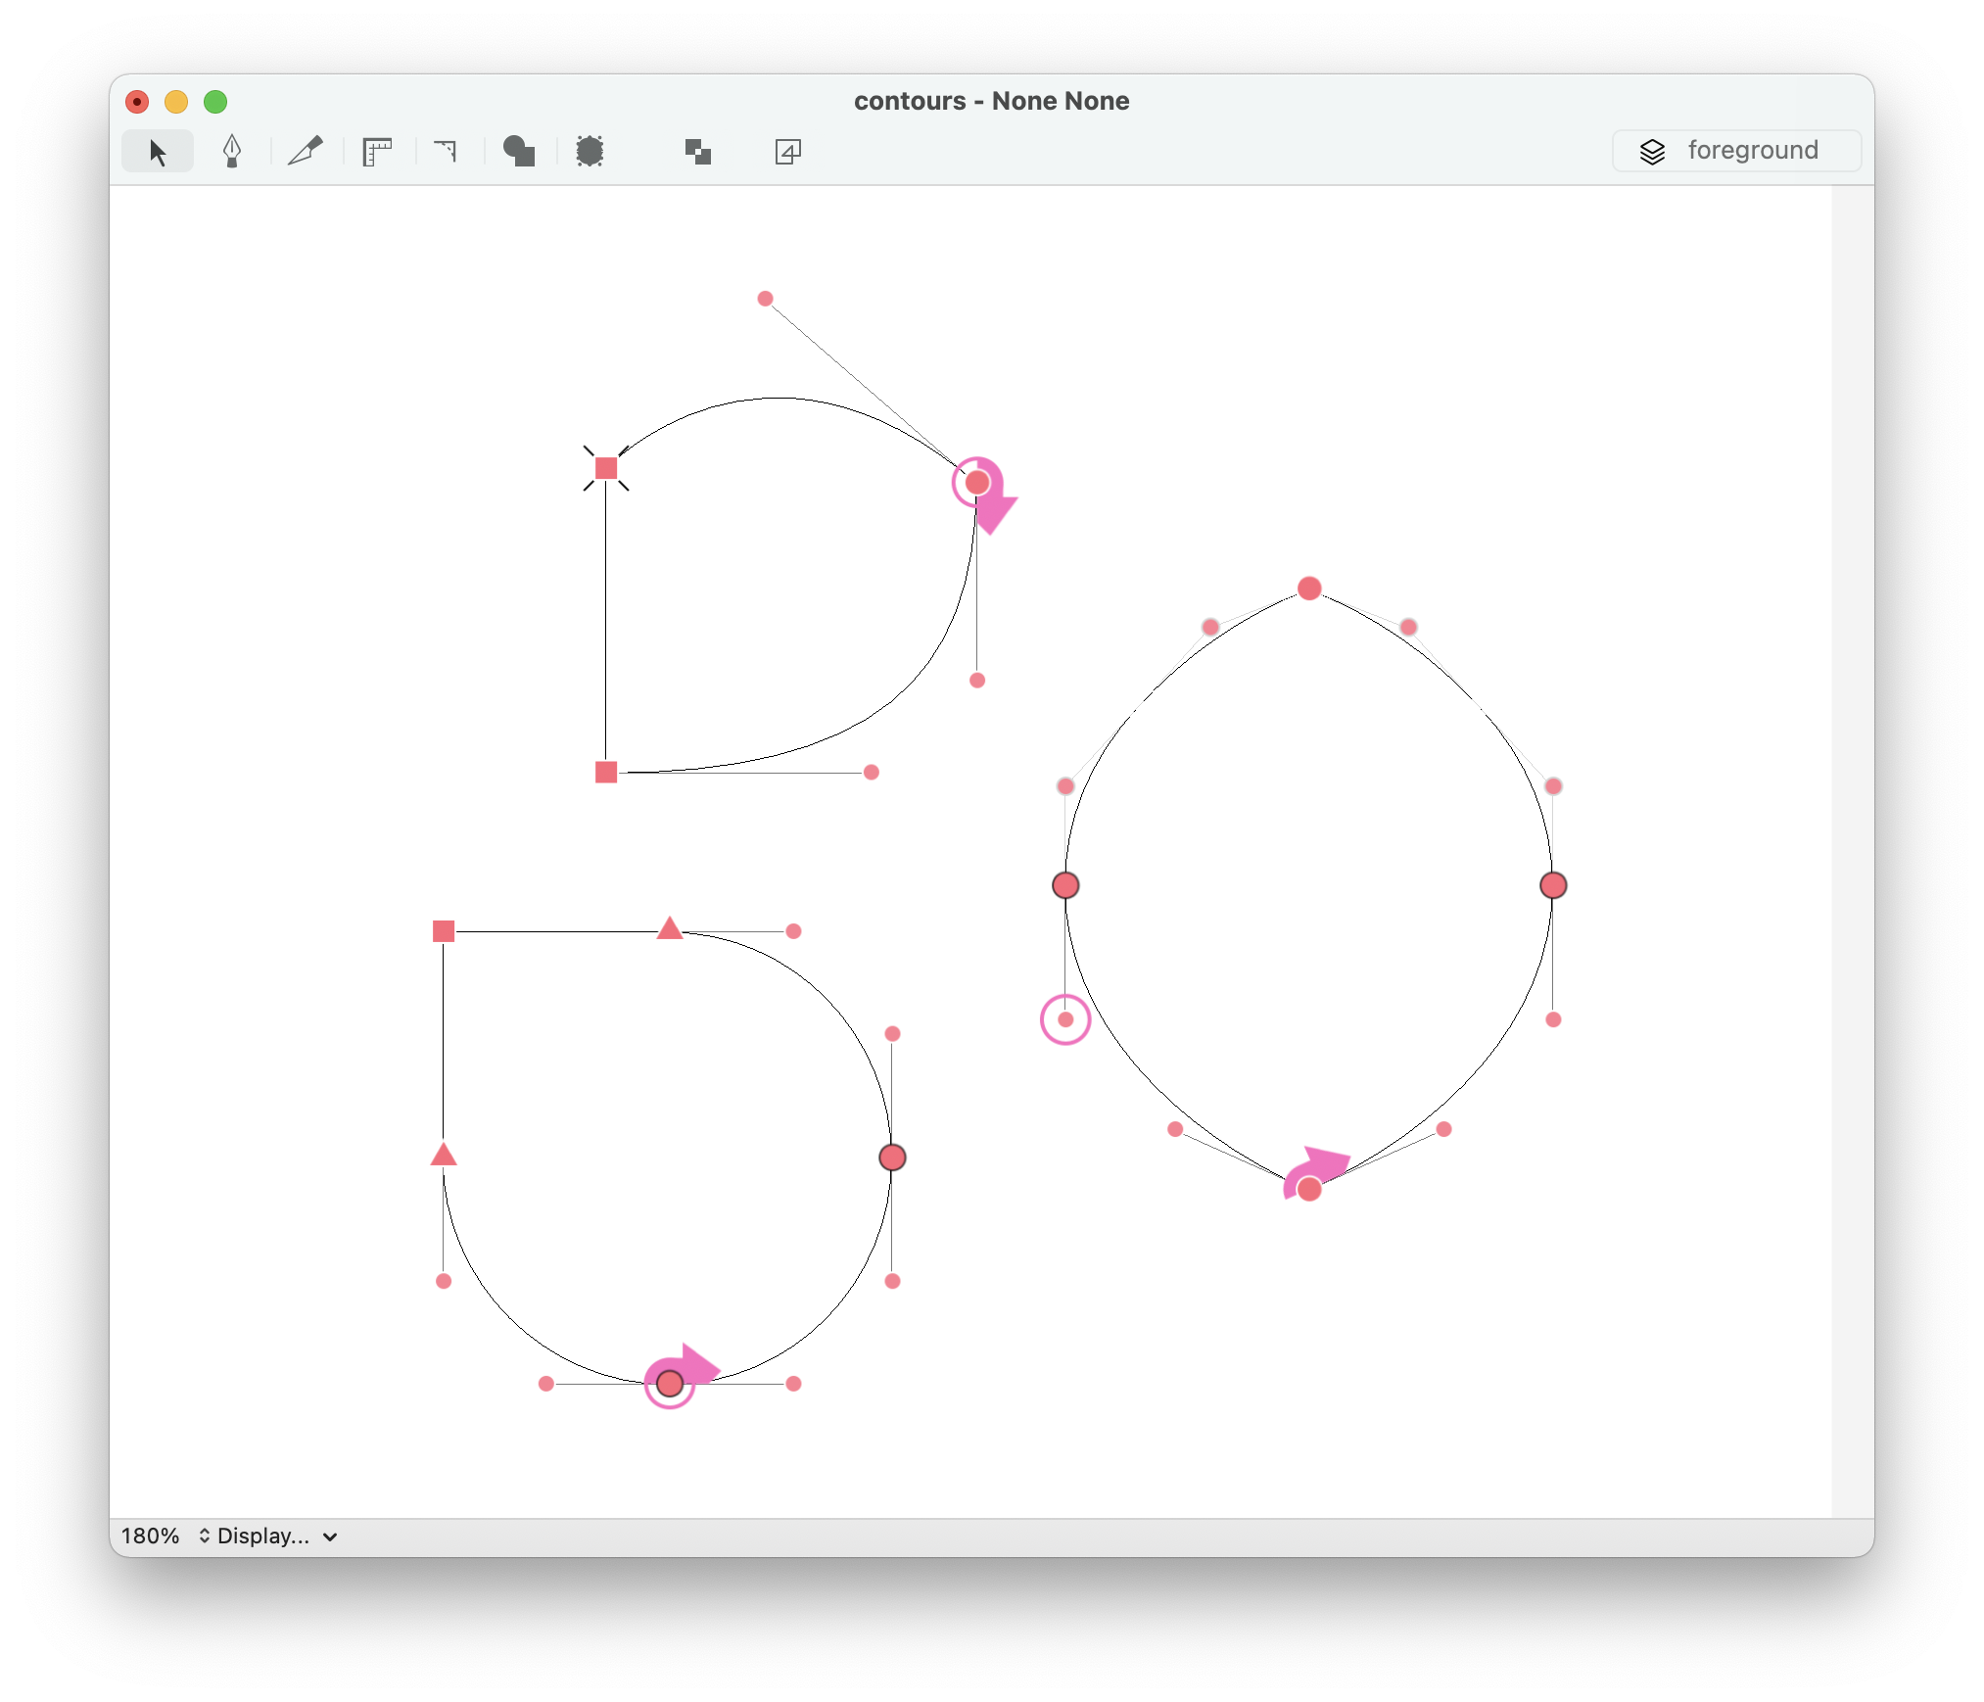
Task: Select leftmost on-curve point of the lens contour
Action: click(x=1065, y=885)
